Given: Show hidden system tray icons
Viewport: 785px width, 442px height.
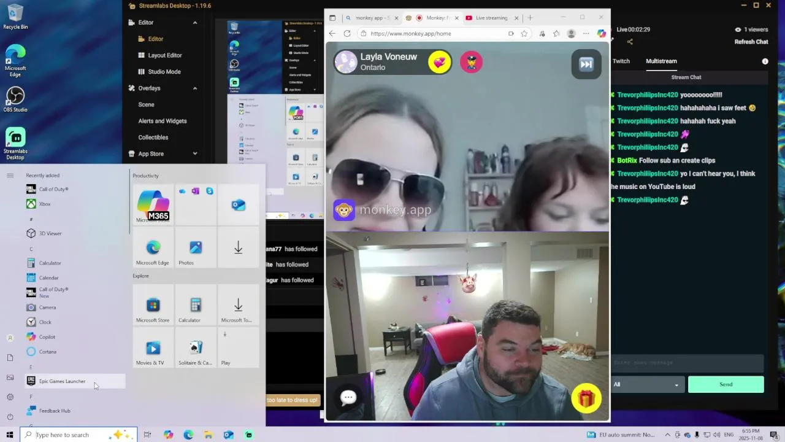Looking at the screenshot, I should coord(667,435).
